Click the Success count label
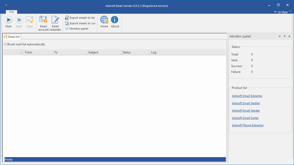The width and height of the screenshot is (294, 165). (237, 66)
